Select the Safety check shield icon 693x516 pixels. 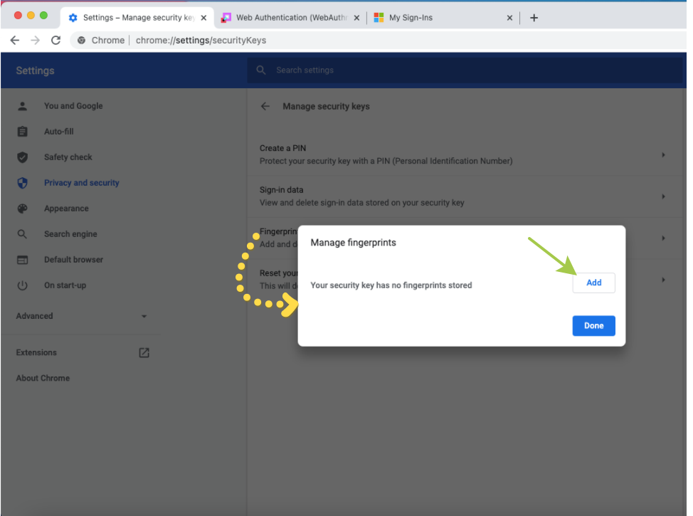[23, 157]
